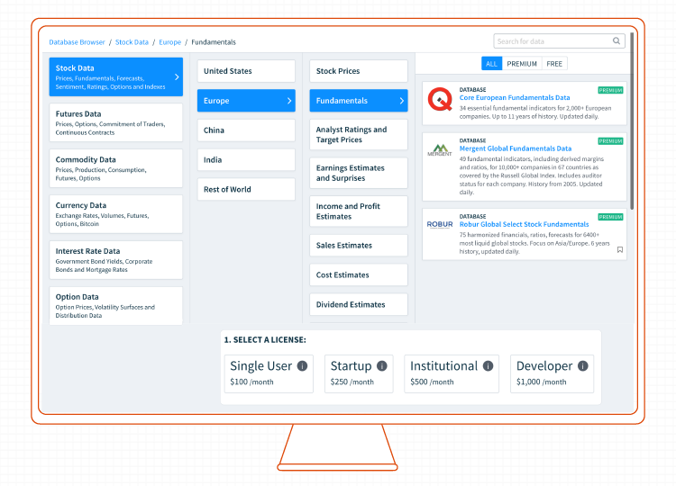Select Developer $1,000/month license
The height and width of the screenshot is (486, 676).
[x=552, y=373]
